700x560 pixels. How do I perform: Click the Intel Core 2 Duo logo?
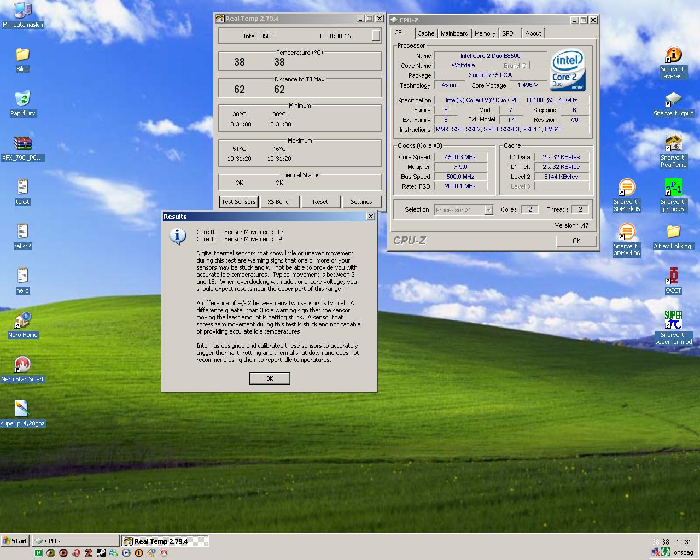[x=568, y=70]
